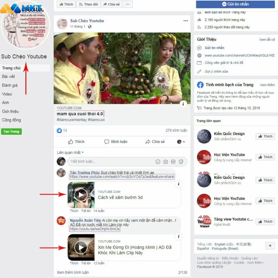Click 2.195 người thích trang này
278x278 pixels.
[x=225, y=20]
